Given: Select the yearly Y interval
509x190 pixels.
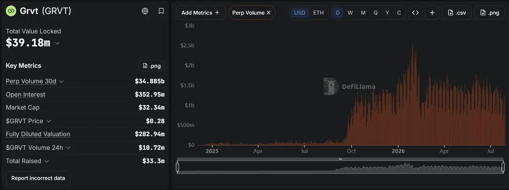Looking at the screenshot, I should [x=387, y=13].
